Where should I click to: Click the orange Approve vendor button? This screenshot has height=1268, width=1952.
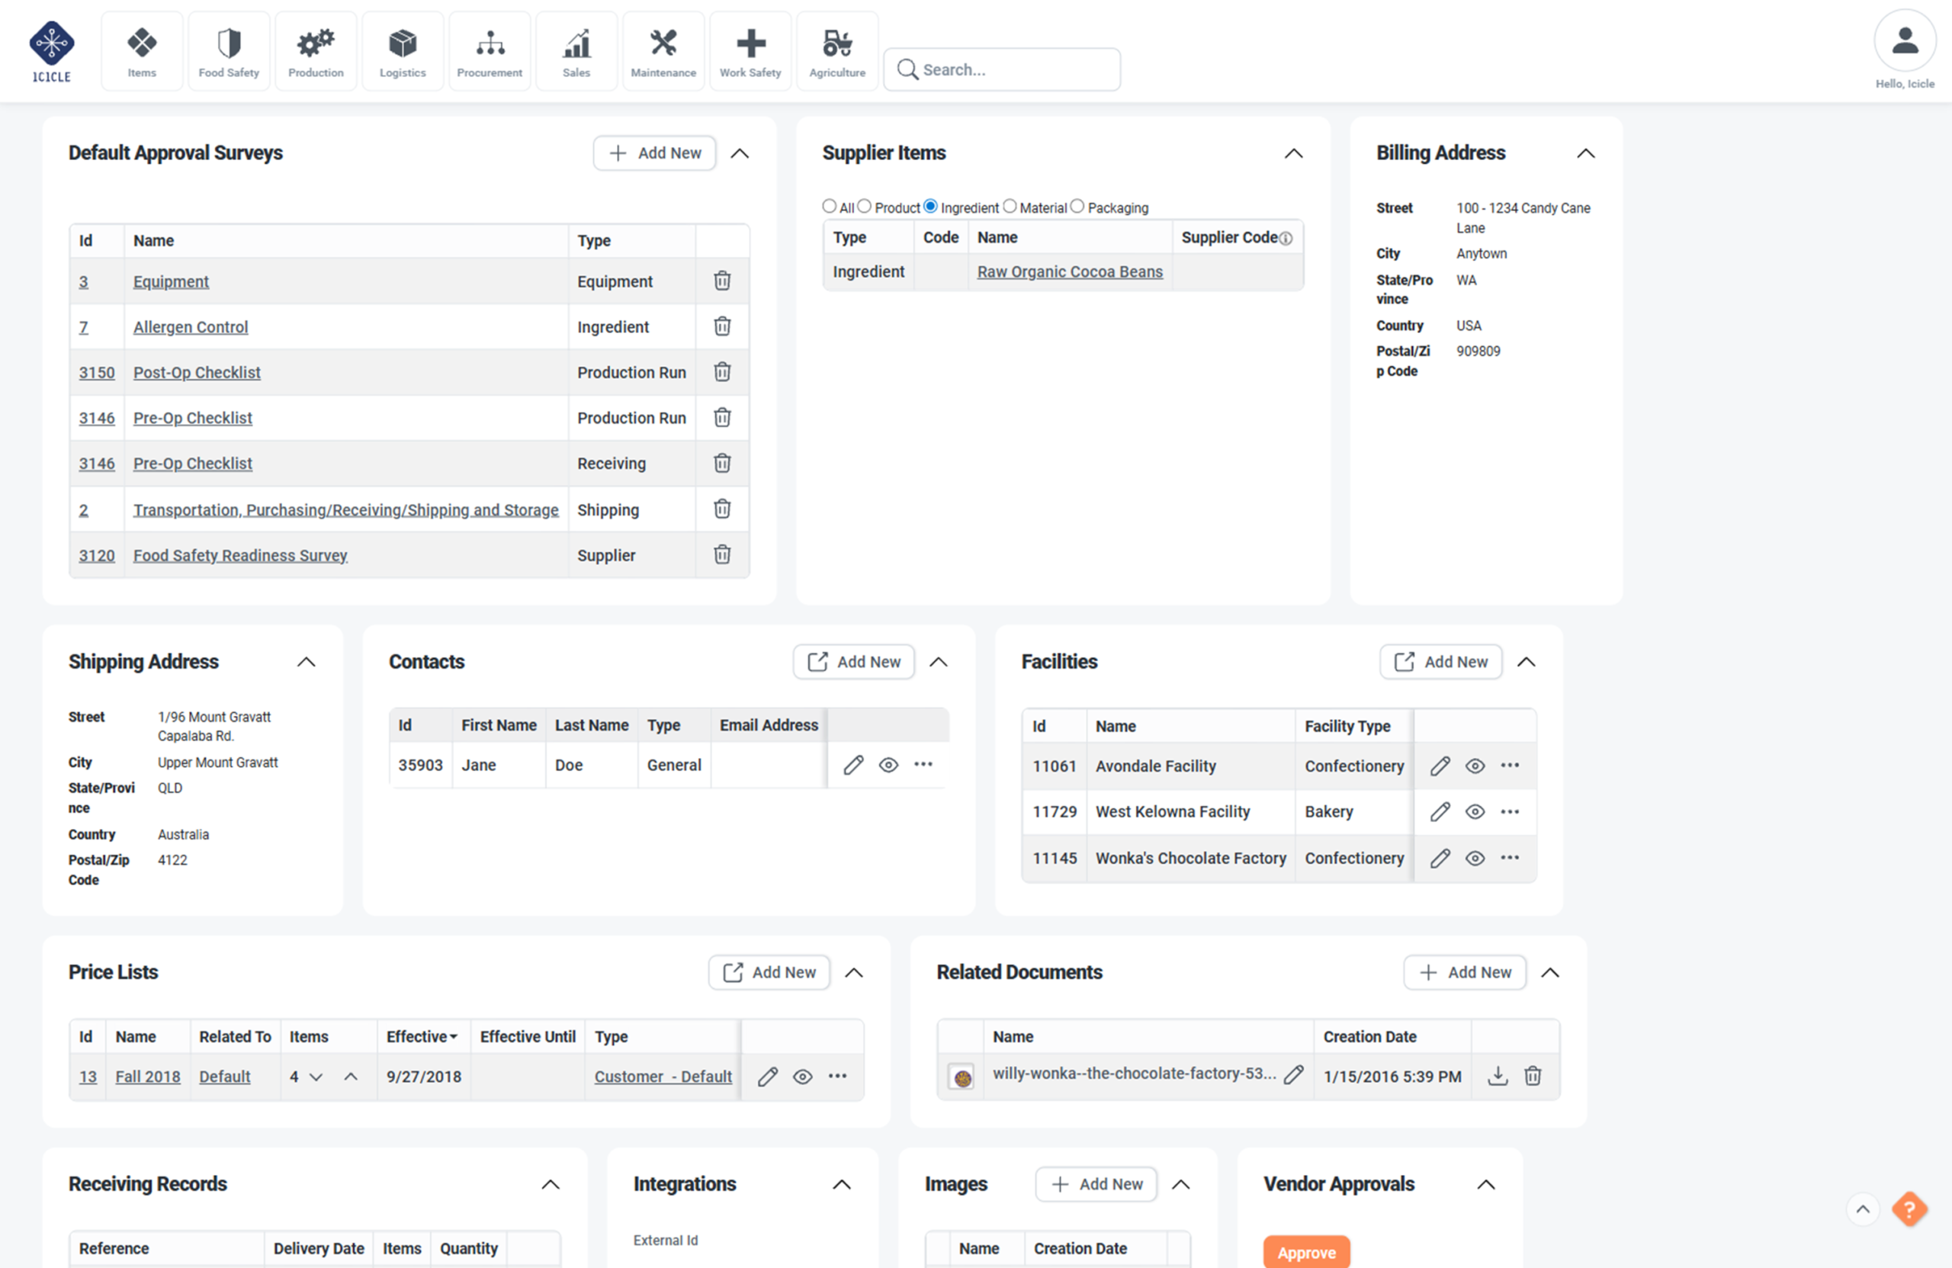tap(1305, 1251)
